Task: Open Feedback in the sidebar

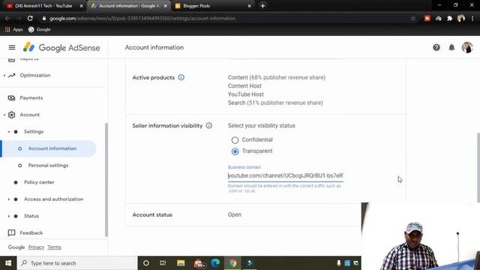Action: click(x=31, y=232)
